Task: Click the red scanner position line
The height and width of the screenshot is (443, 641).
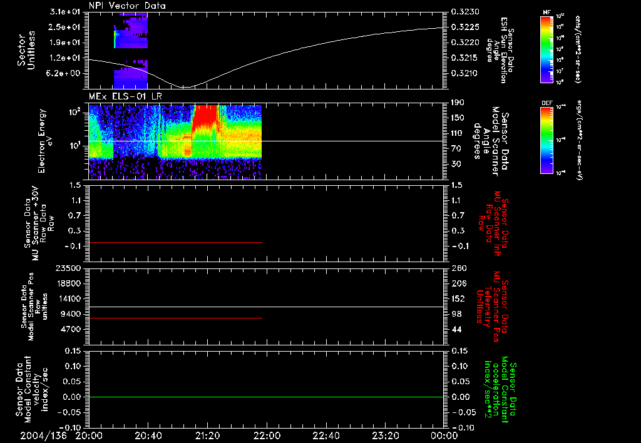Action: (175, 318)
